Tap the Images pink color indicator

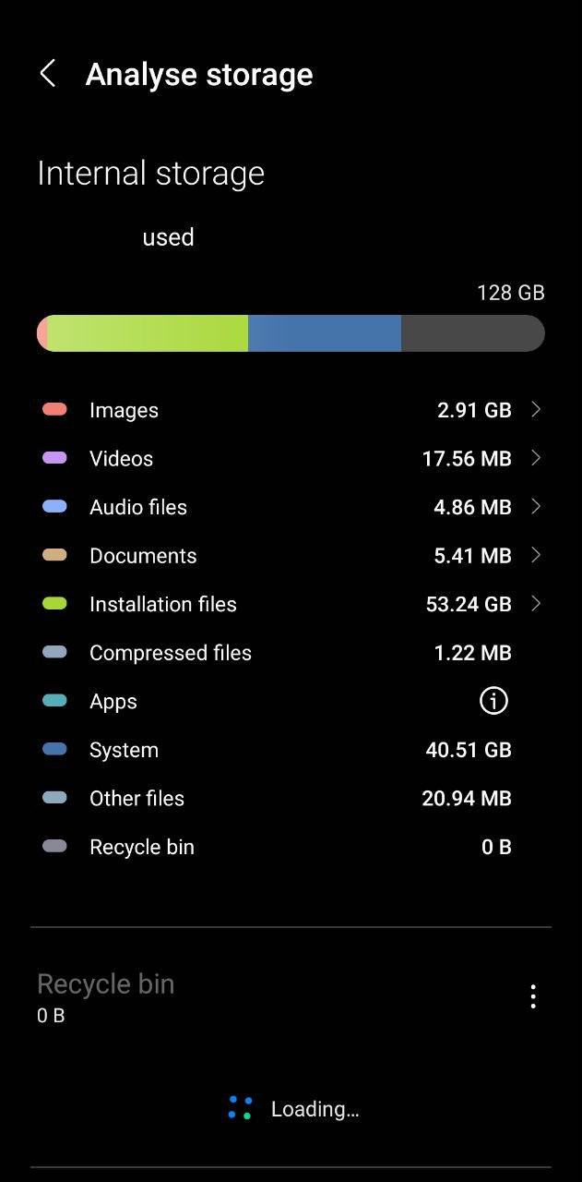55,409
